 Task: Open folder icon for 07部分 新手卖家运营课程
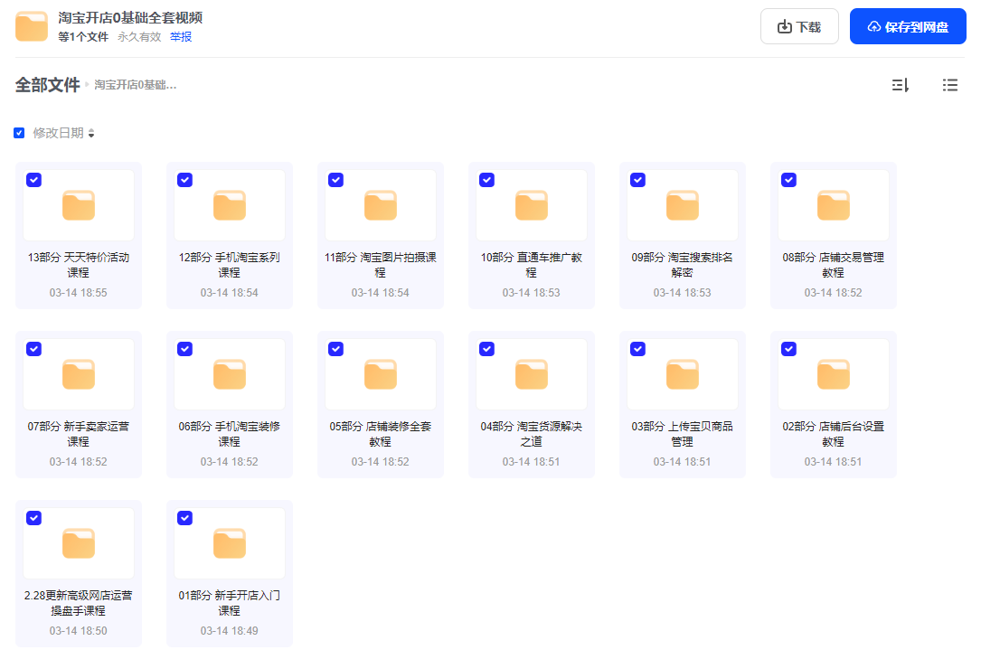pos(78,374)
